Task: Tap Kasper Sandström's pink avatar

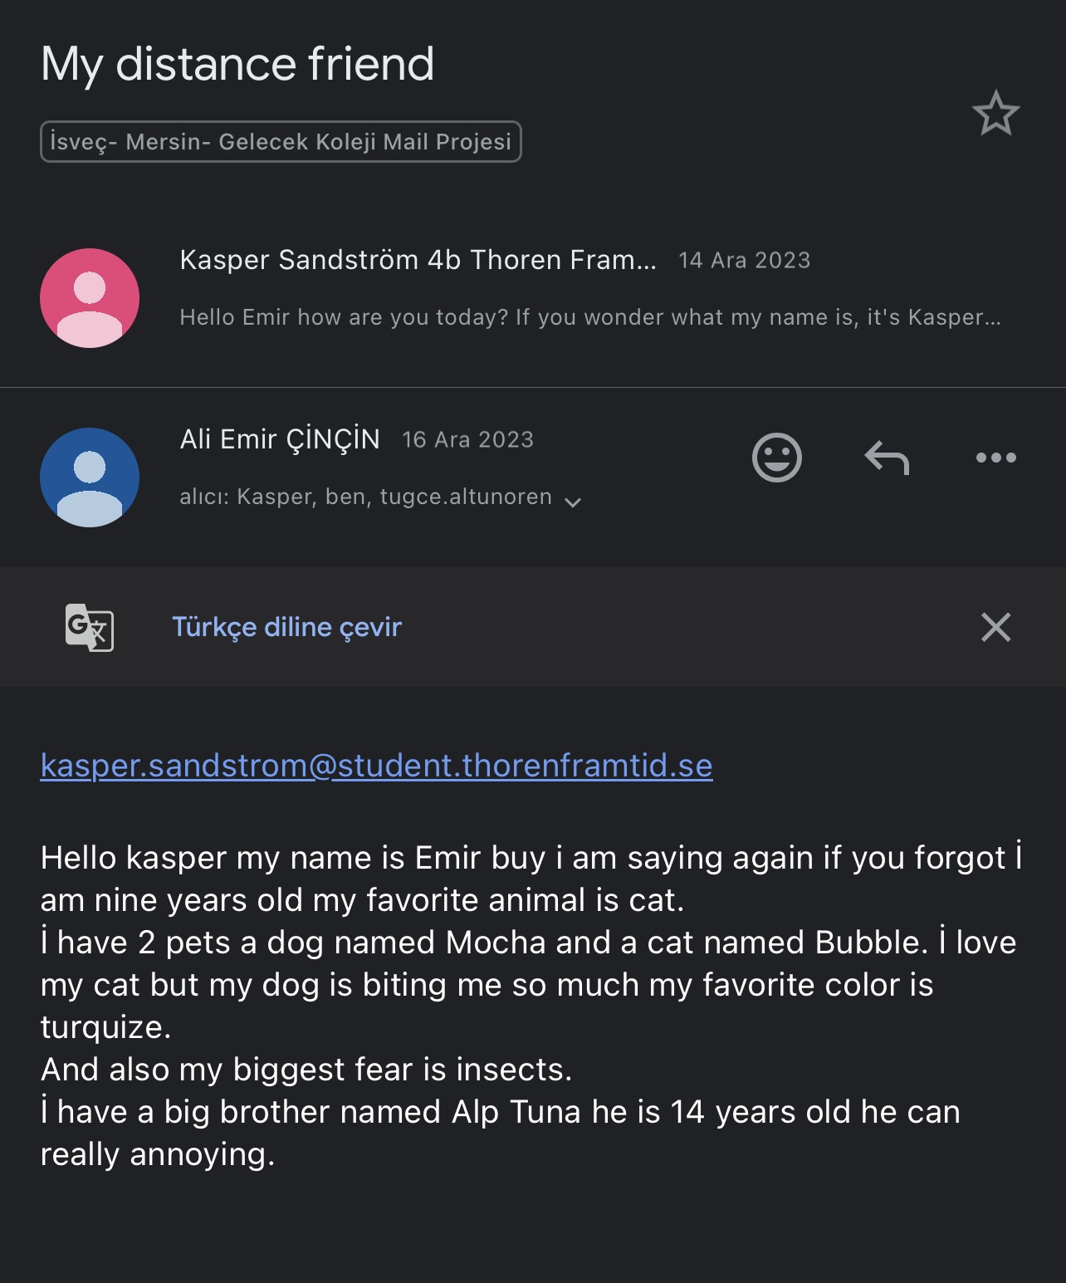Action: 90,298
